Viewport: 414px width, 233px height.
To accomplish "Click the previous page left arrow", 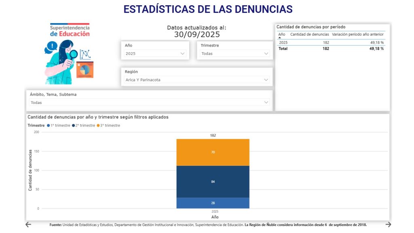I will click(28, 225).
